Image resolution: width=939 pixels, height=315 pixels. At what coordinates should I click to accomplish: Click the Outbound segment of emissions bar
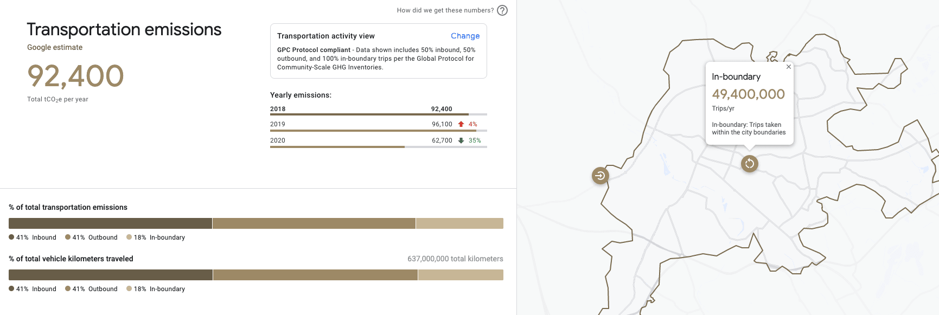(x=314, y=223)
